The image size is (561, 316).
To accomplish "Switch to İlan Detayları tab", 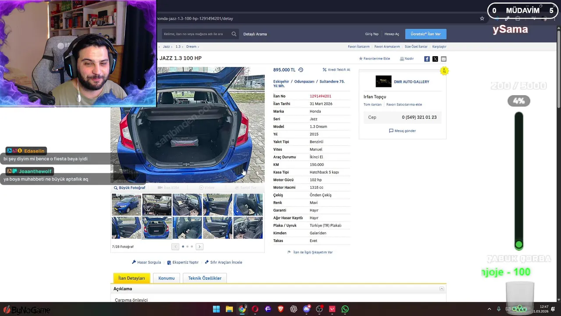I will [x=131, y=278].
